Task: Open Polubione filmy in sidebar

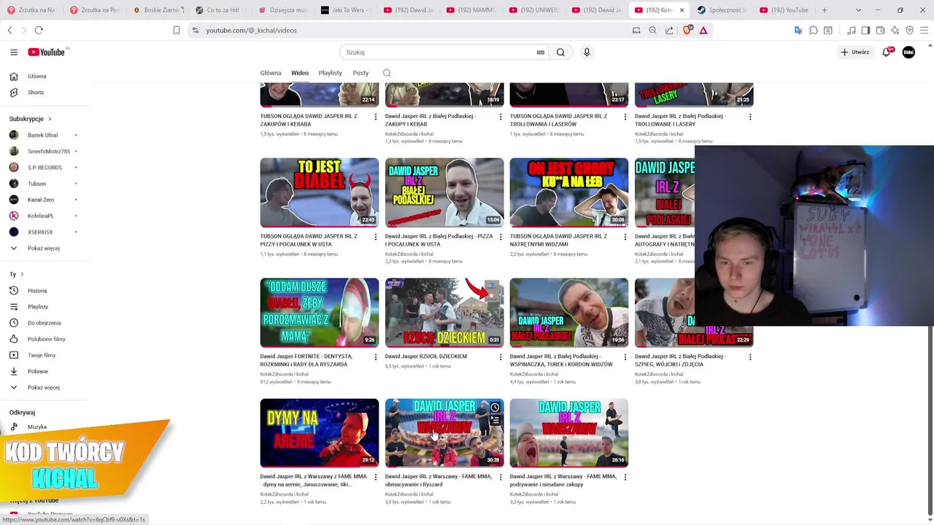Action: click(47, 339)
